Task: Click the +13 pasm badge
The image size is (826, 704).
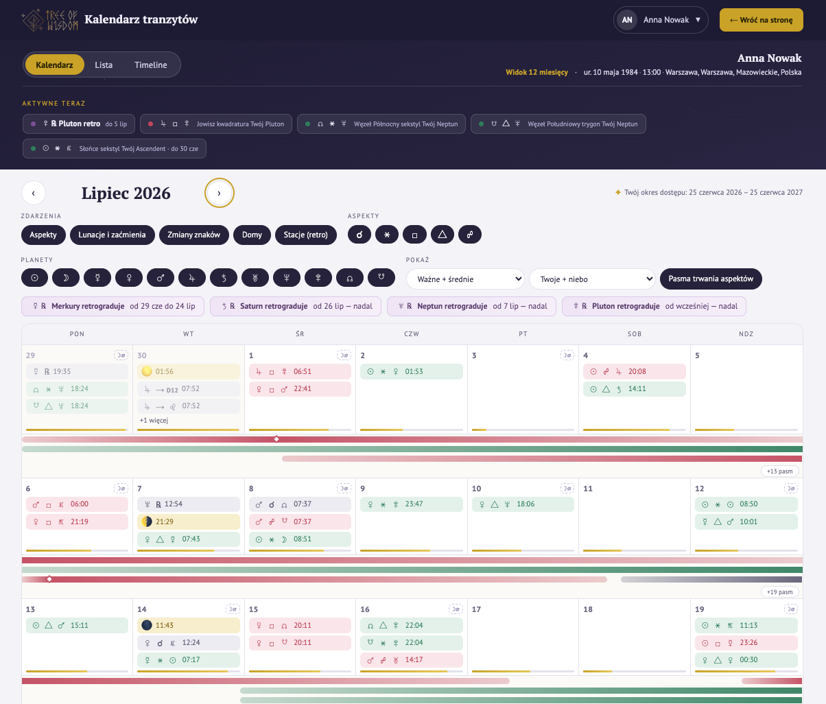Action: coord(780,471)
